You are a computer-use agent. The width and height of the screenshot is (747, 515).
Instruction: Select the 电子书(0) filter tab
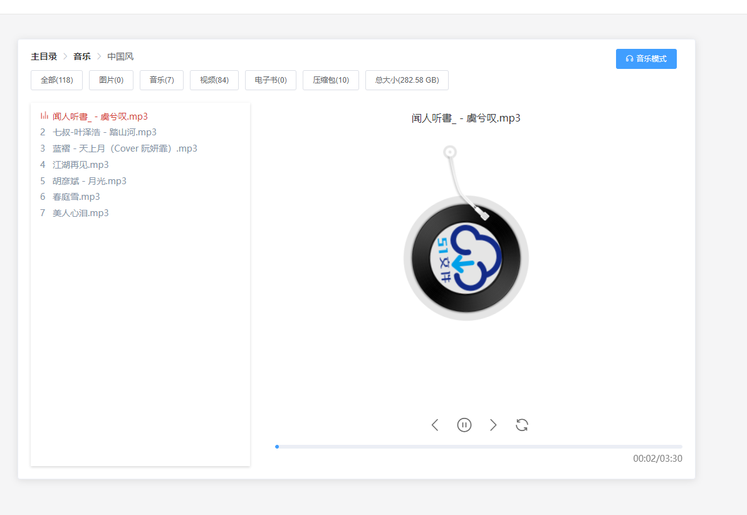(x=271, y=80)
